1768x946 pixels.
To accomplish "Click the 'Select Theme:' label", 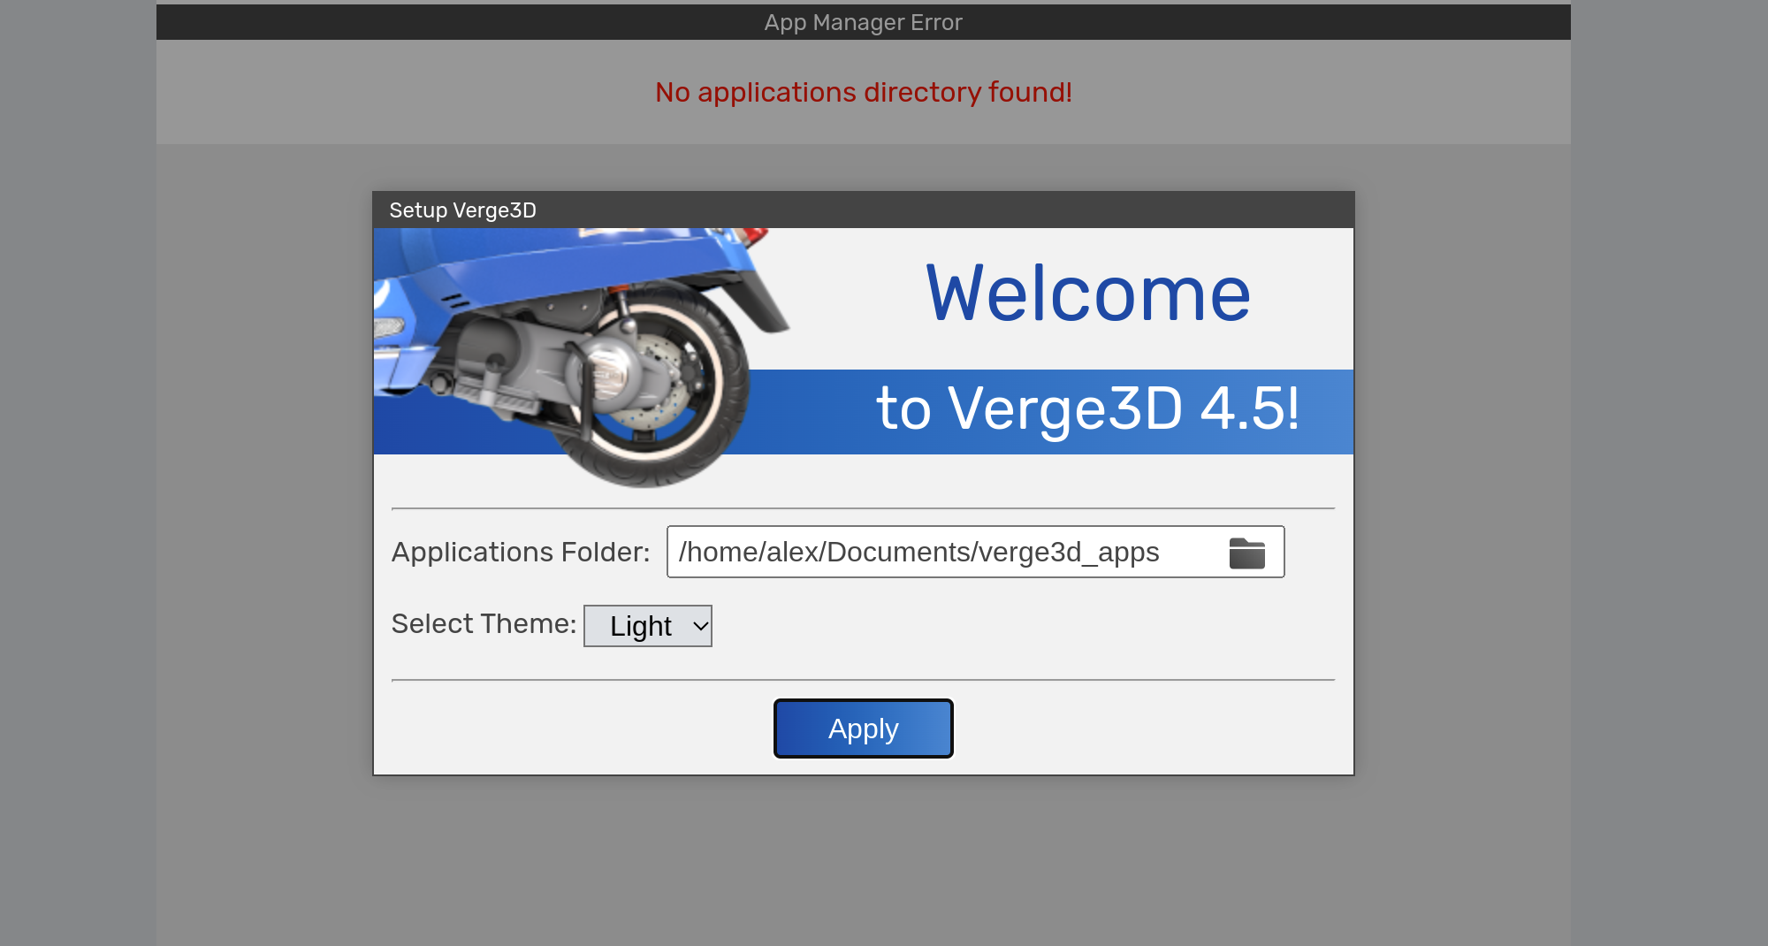I will (484, 623).
